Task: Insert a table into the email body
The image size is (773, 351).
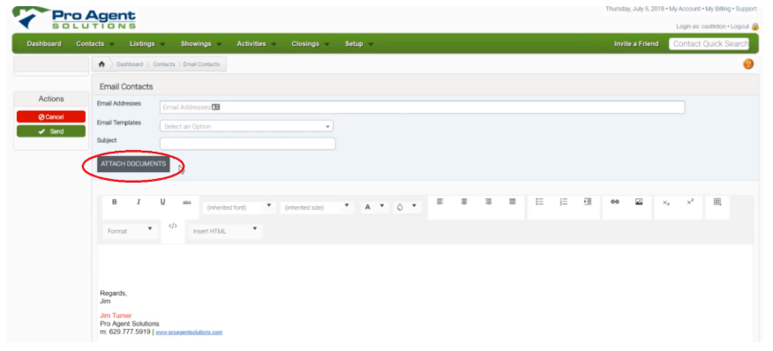Action: tap(717, 202)
